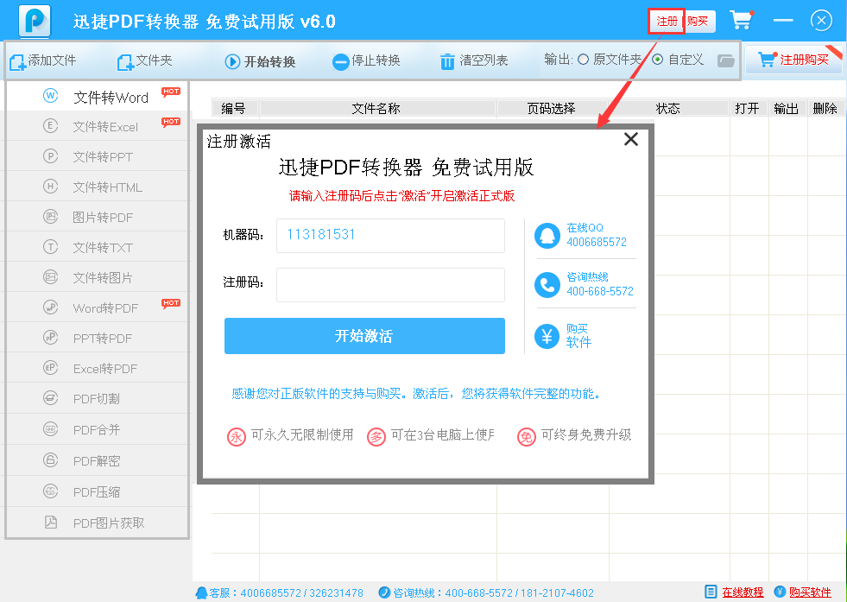Click the 清空列表 trash icon

tap(447, 61)
